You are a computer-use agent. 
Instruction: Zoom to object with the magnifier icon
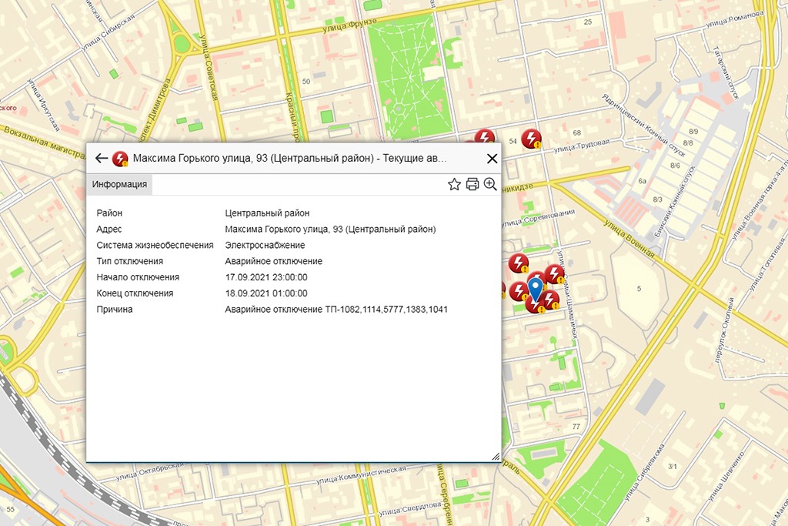tap(489, 184)
